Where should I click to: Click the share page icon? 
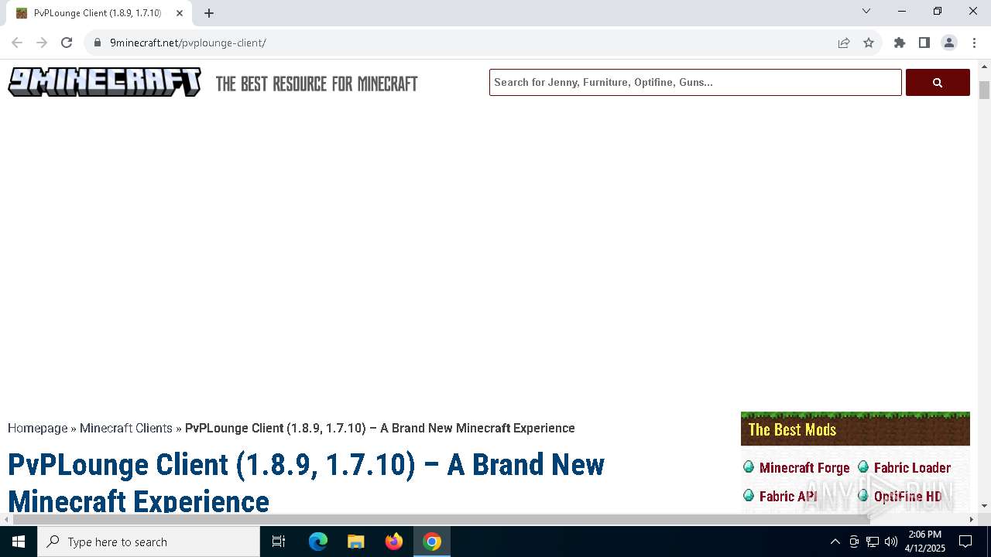pyautogui.click(x=844, y=43)
